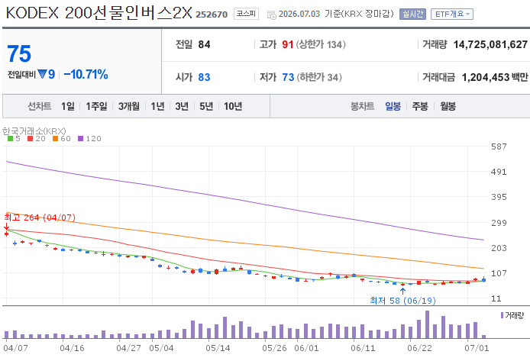
Task: Click the title KODEX 200선물인버스2X
Action: [99, 13]
